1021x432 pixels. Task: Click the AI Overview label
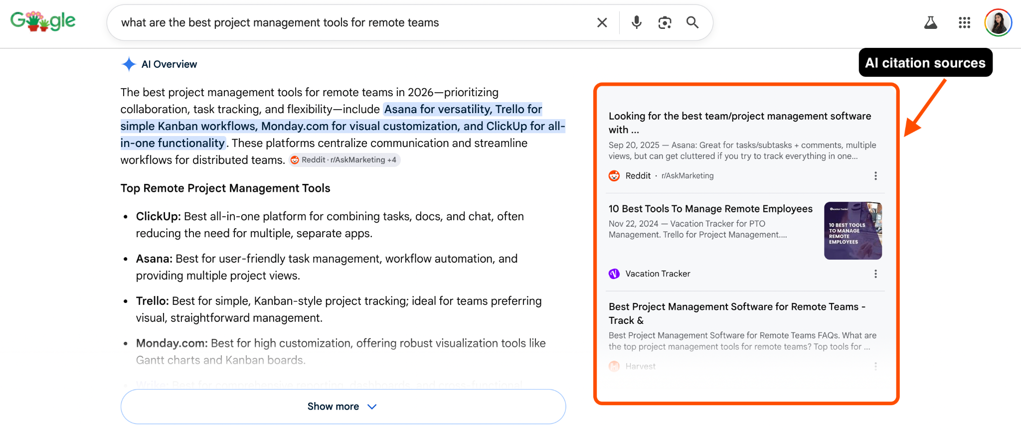click(x=169, y=64)
